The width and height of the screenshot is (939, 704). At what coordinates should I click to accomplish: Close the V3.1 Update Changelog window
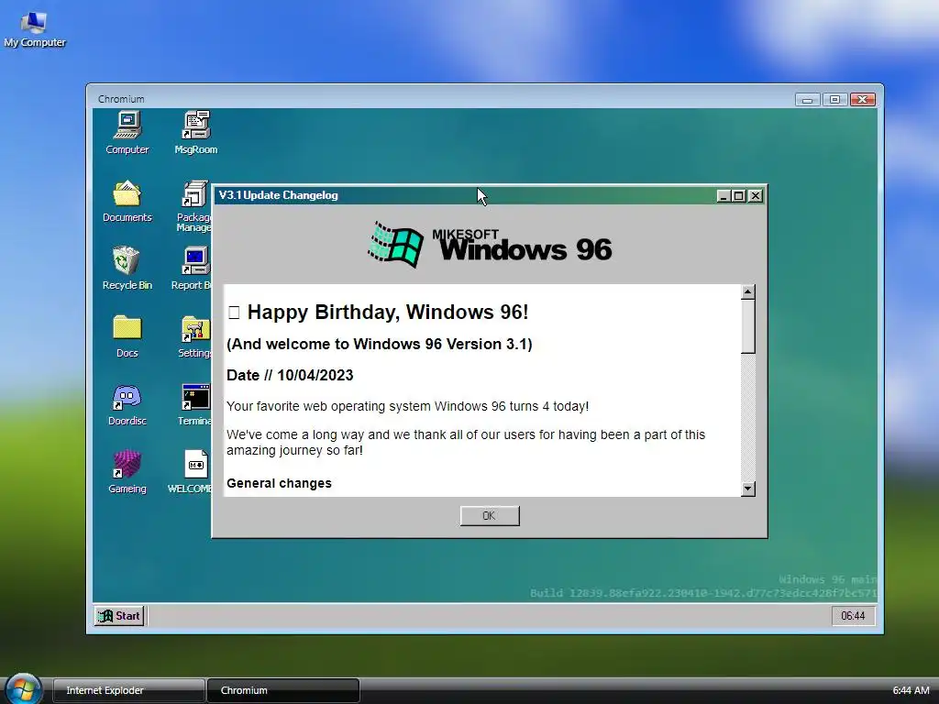pos(756,196)
